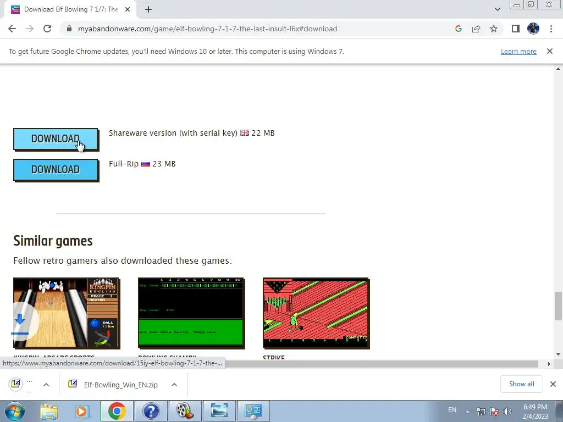Image resolution: width=563 pixels, height=422 pixels.
Task: Open the Kingpin bowling game thumbnail
Action: [67, 313]
